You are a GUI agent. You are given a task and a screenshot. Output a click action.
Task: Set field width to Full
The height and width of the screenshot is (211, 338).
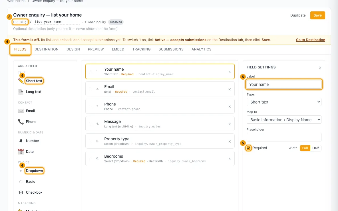(305, 148)
